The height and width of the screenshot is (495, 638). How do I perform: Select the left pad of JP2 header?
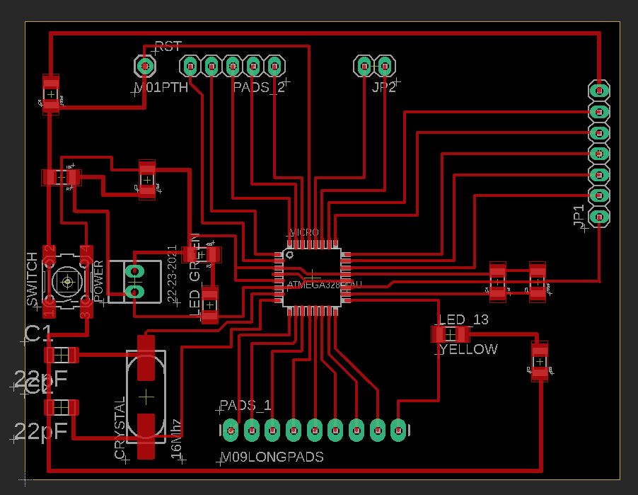click(364, 66)
